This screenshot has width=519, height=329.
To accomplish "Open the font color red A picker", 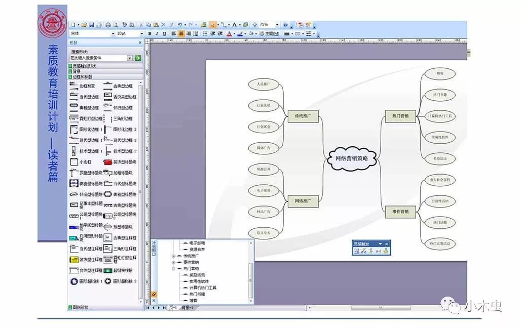I will [228, 34].
